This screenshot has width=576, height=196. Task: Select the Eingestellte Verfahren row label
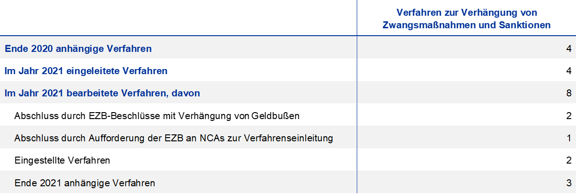pos(62,161)
